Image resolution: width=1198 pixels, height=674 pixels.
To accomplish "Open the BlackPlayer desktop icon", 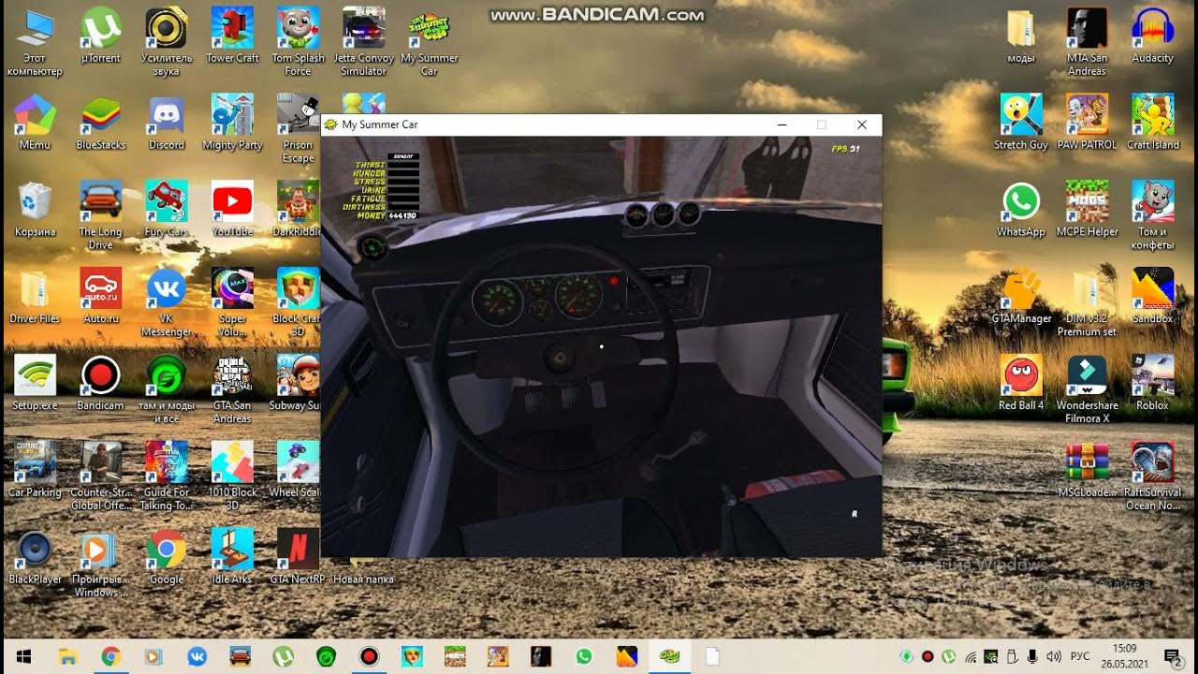I will point(36,557).
